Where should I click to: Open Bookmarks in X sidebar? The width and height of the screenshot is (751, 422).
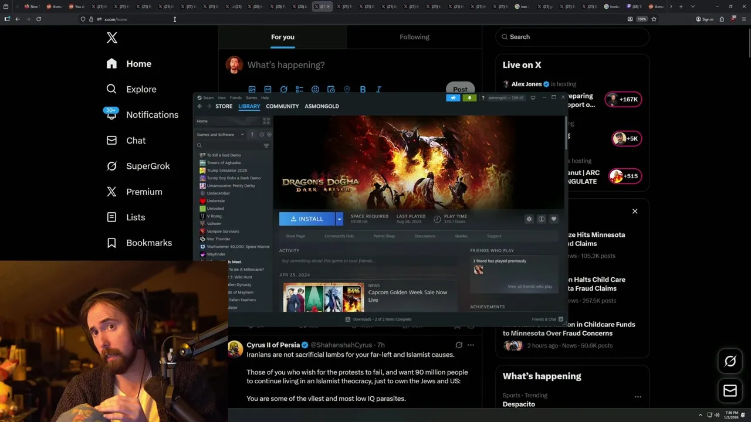140,243
